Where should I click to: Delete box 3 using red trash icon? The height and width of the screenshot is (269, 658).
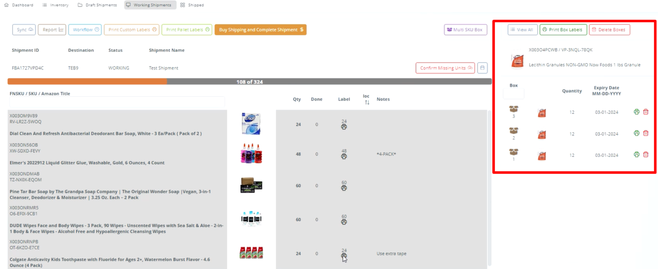[646, 112]
